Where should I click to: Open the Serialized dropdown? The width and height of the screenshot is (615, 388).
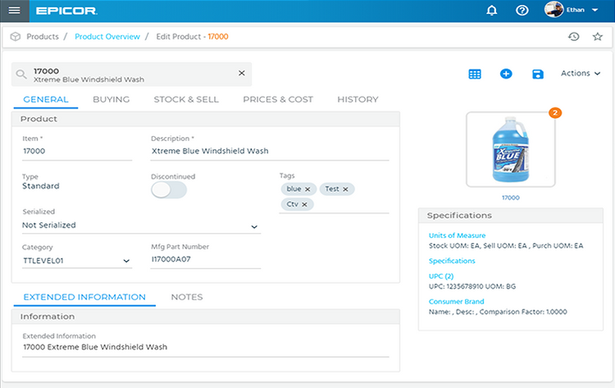pyautogui.click(x=141, y=226)
